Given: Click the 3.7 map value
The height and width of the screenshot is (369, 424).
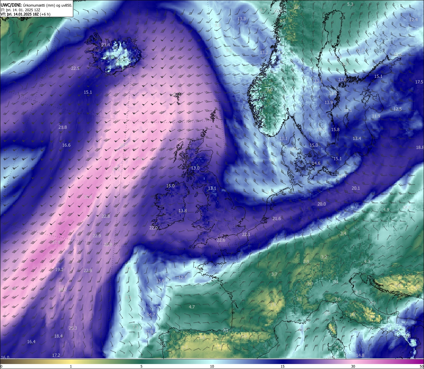Looking at the screenshot, I should [274, 274].
